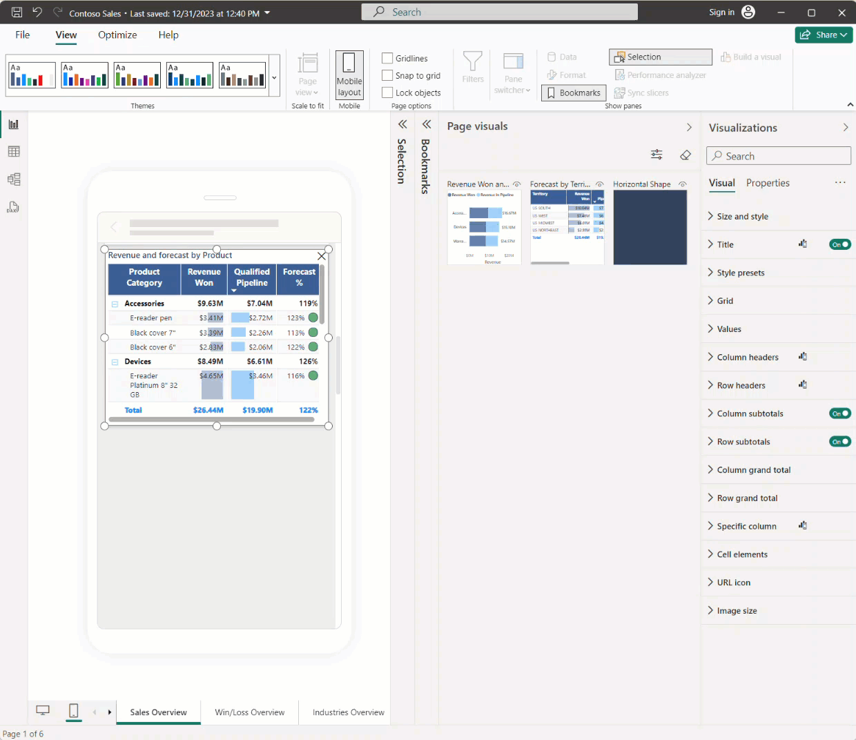Open the DAX query view icon in left sidebar
Image resolution: width=856 pixels, height=740 pixels.
pos(14,207)
